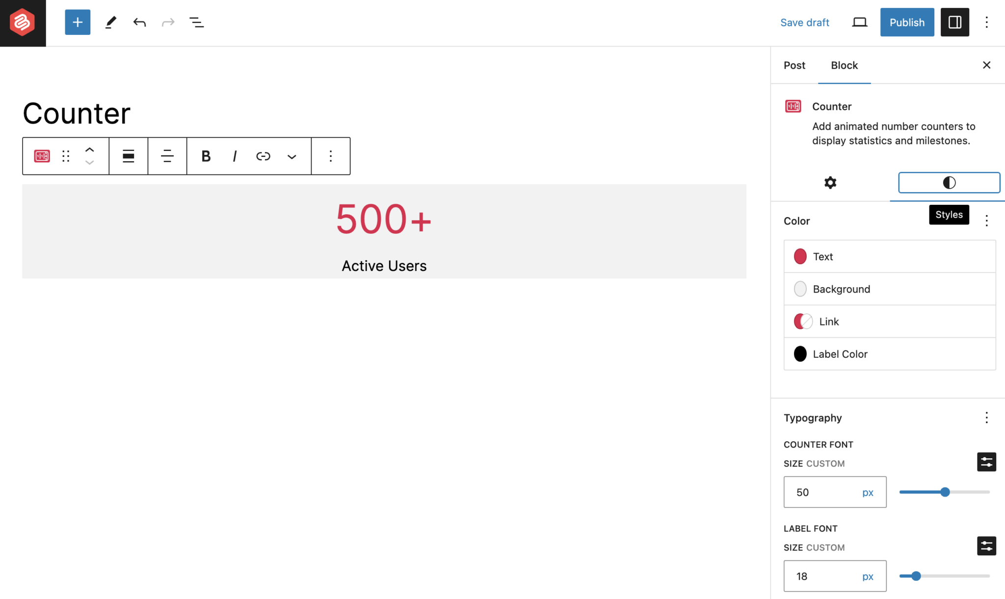Screen dimensions: 1005x599
Task: Open the document overview
Action: (x=196, y=22)
